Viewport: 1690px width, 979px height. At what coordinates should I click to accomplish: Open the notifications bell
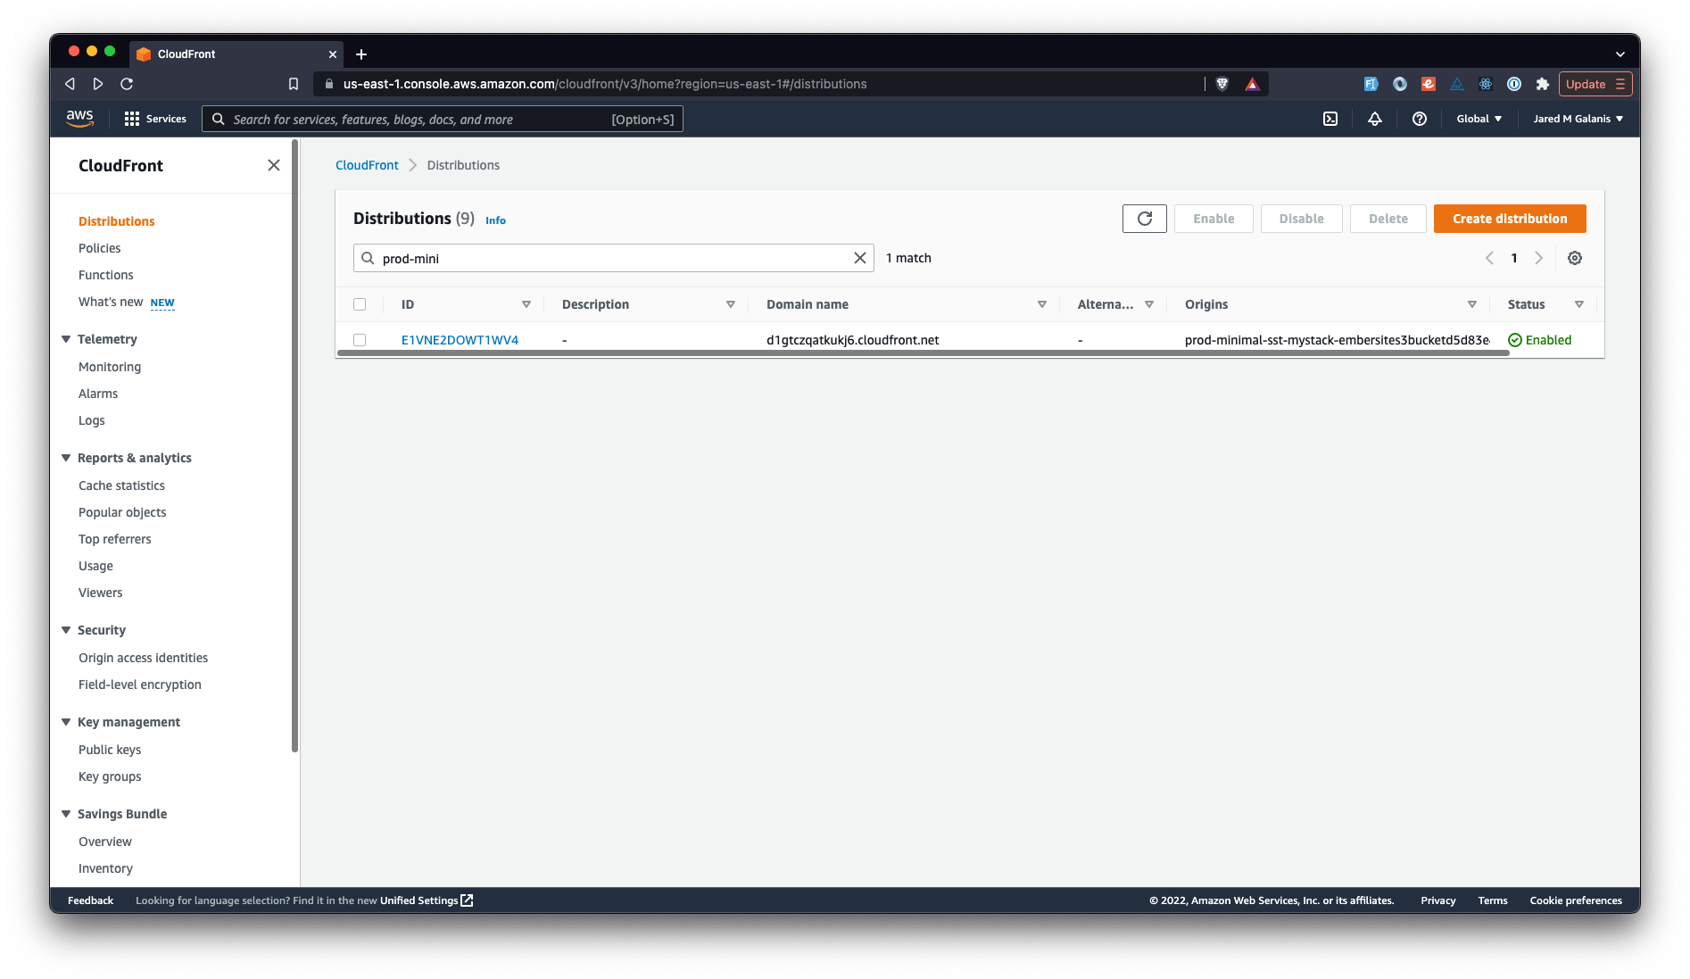[1374, 119]
